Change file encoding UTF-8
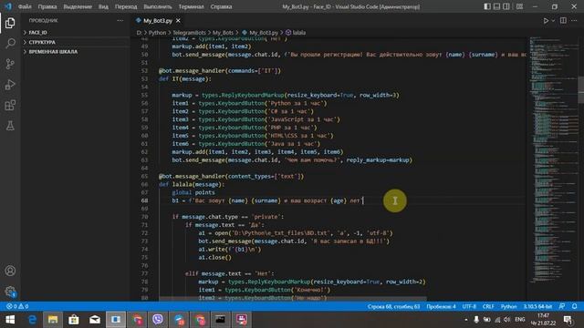584x328 pixels. pyautogui.click(x=469, y=306)
